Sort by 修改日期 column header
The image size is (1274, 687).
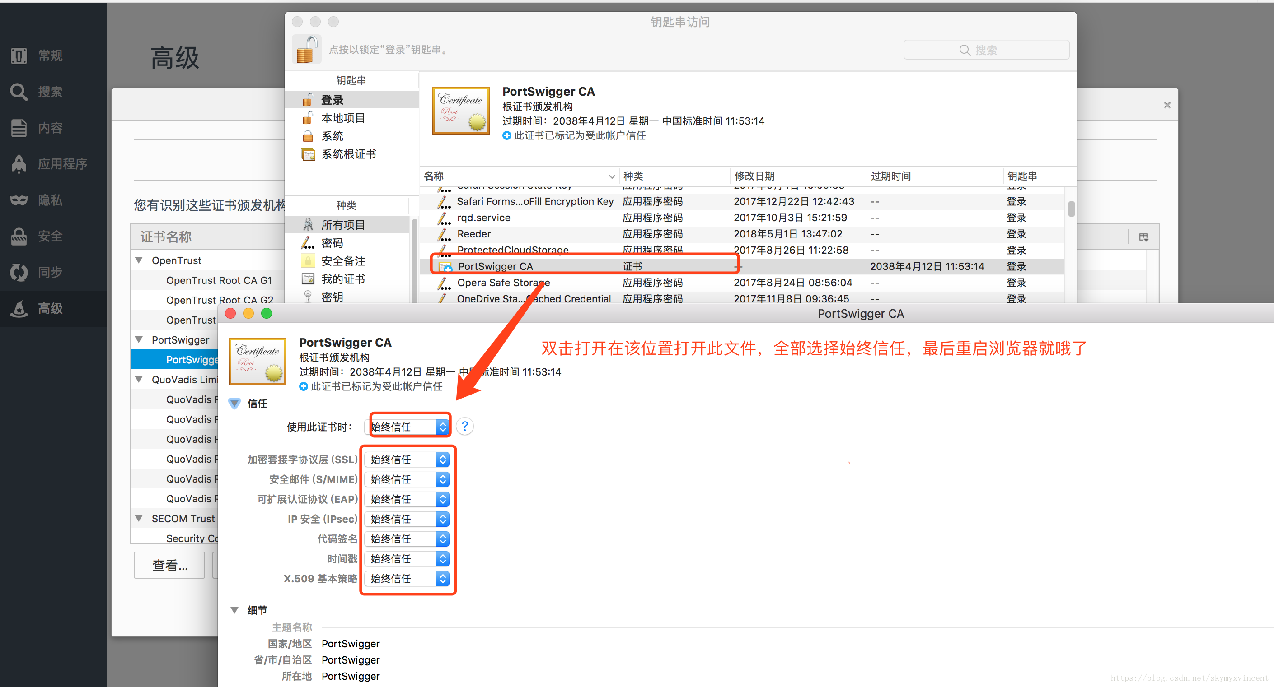pyautogui.click(x=798, y=176)
